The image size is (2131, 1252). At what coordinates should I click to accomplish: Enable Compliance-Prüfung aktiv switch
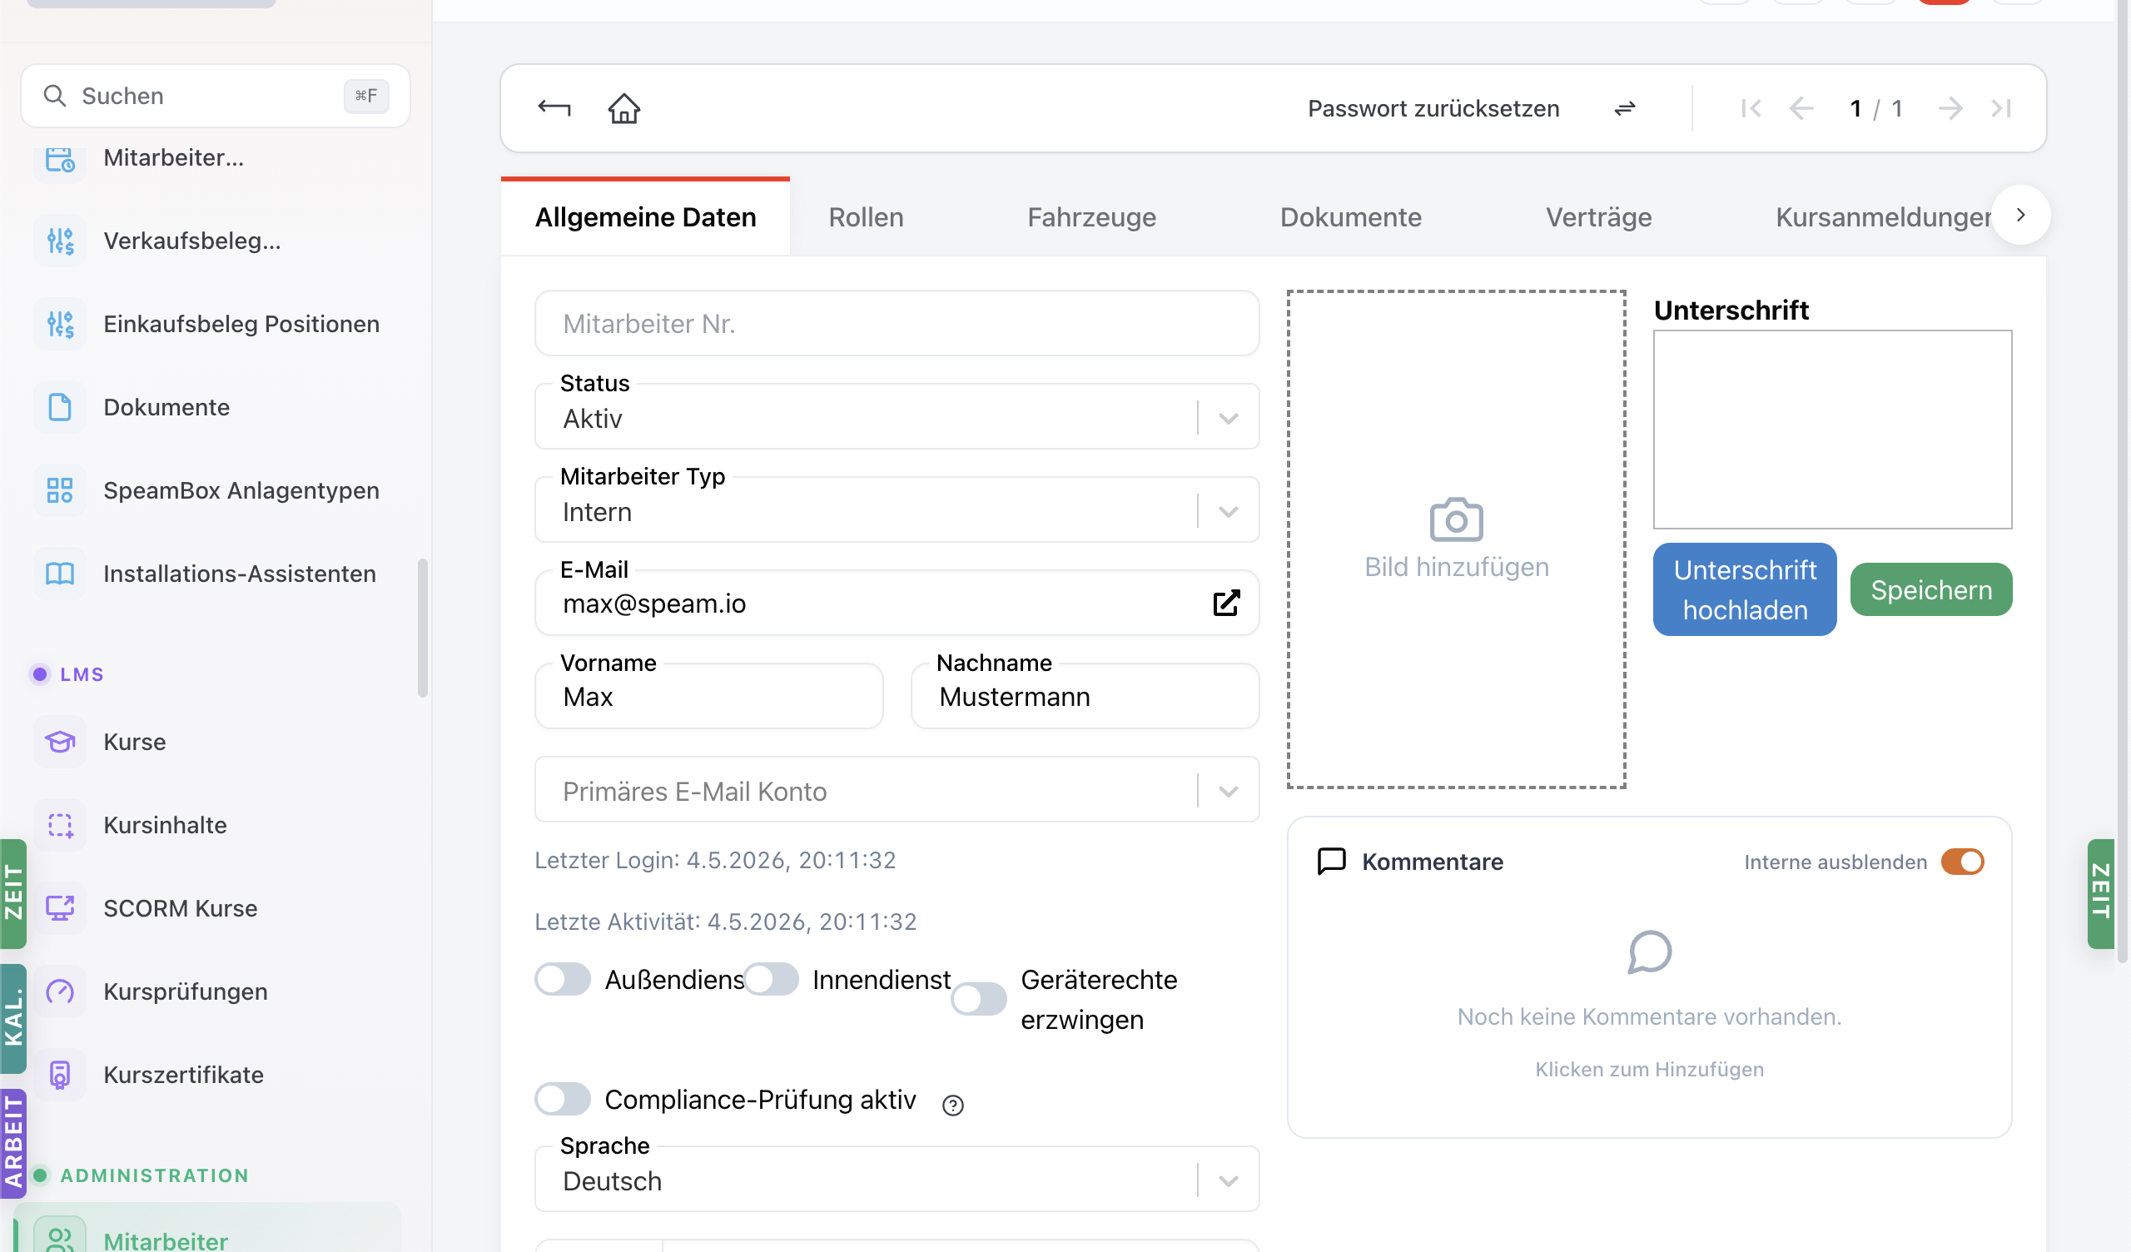point(563,1099)
